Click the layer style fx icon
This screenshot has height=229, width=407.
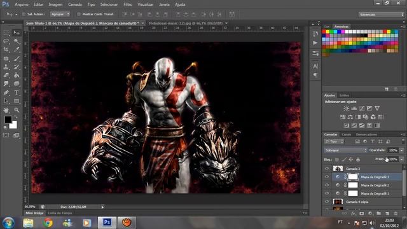pyautogui.click(x=353, y=214)
